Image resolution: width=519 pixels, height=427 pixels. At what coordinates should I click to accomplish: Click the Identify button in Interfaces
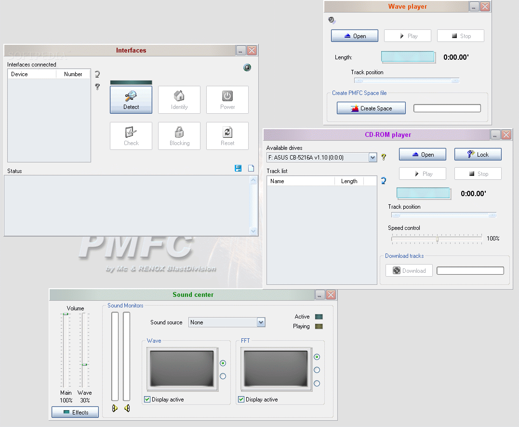(179, 100)
